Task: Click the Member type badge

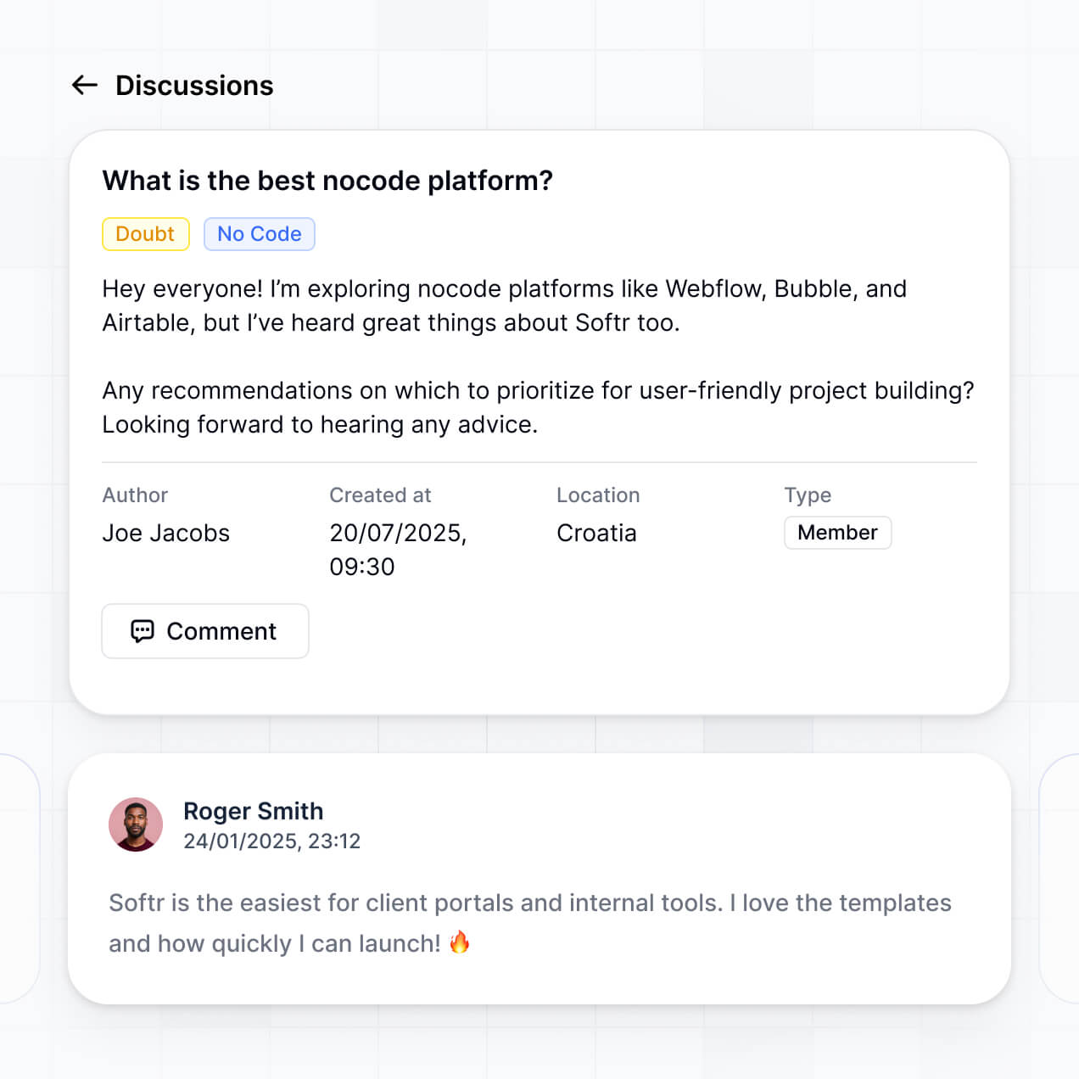Action: [x=837, y=533]
